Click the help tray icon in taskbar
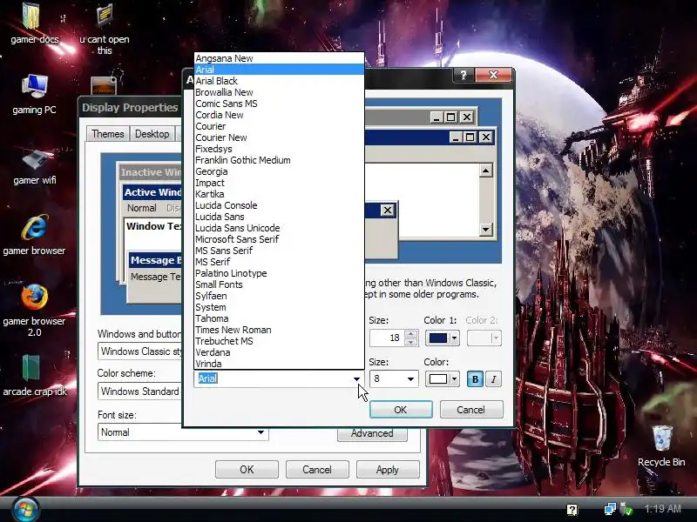This screenshot has height=522, width=697. [x=572, y=510]
